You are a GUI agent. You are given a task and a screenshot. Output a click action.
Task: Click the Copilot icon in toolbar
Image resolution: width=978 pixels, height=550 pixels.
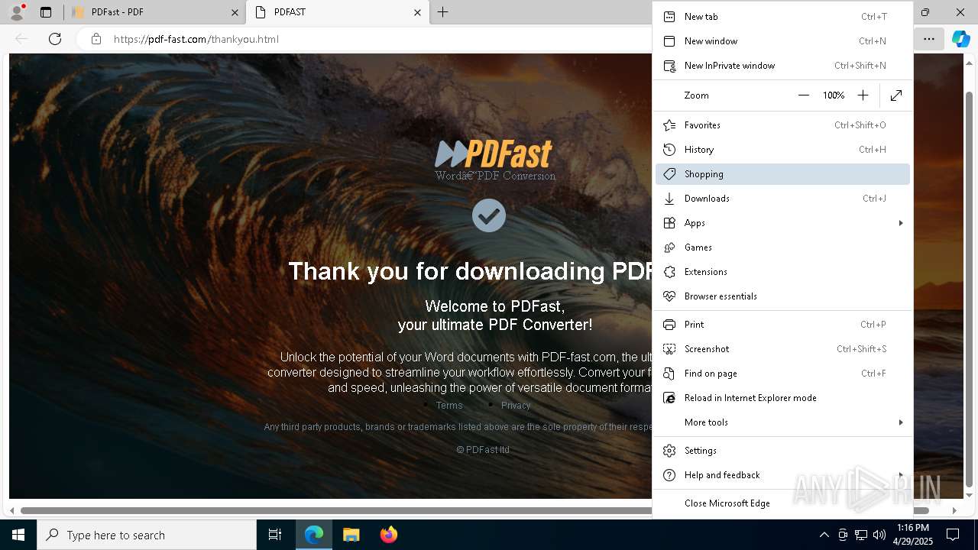(960, 39)
